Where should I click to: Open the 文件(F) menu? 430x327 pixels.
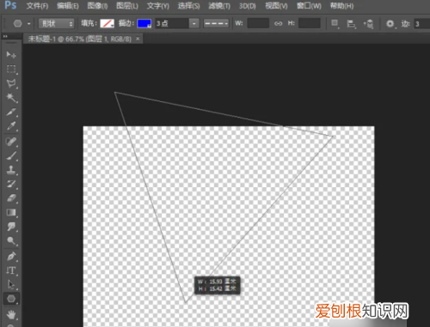(37, 6)
